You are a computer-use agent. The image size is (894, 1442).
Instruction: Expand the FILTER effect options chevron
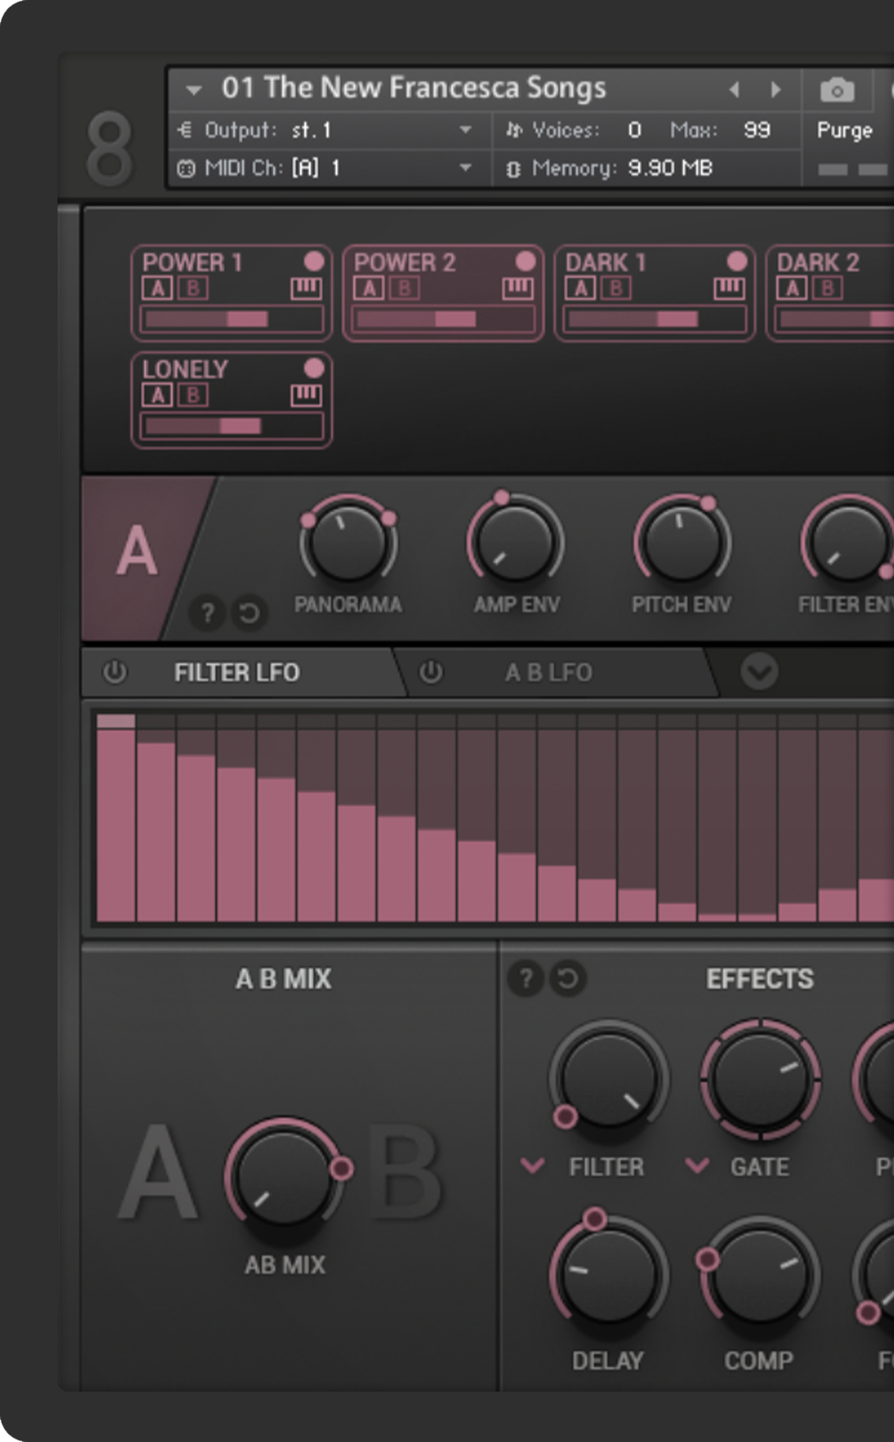533,1165
